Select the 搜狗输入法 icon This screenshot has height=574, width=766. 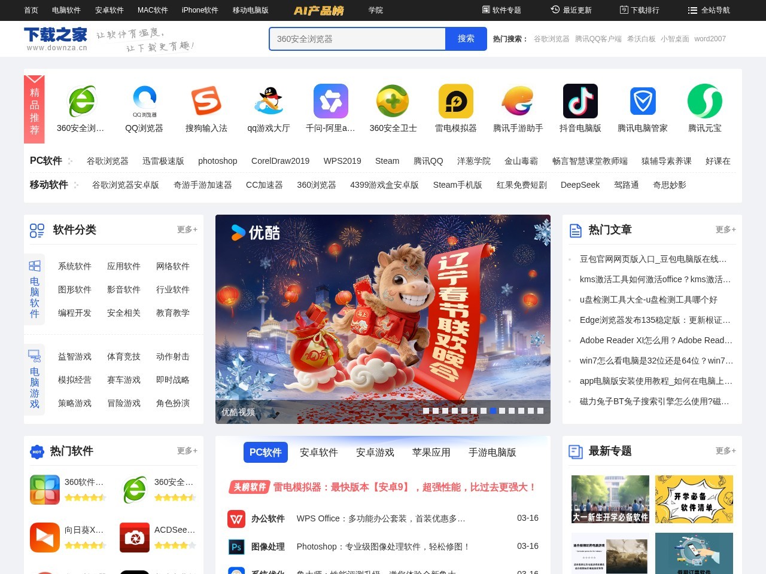pos(206,100)
